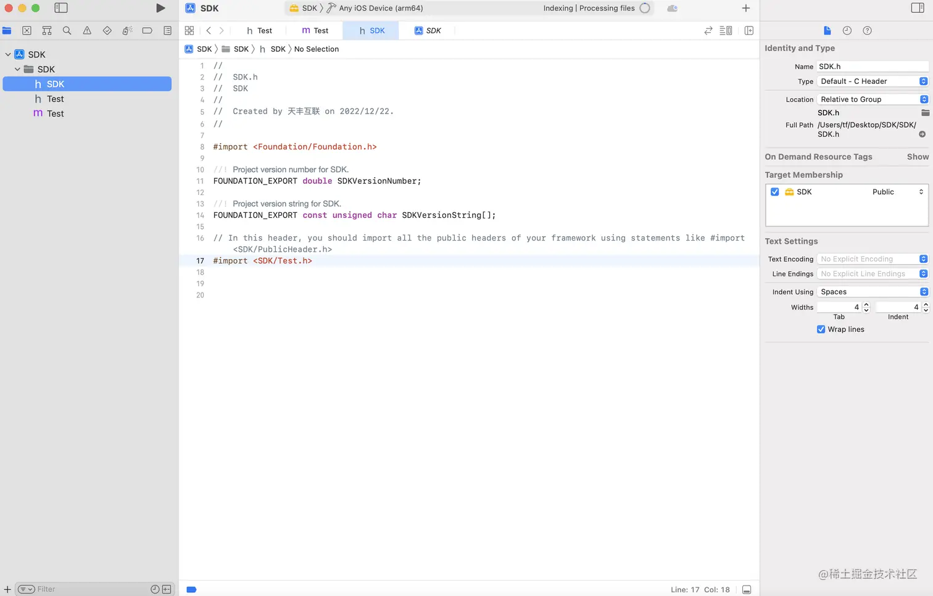
Task: Open the cloud status icon
Action: [672, 8]
